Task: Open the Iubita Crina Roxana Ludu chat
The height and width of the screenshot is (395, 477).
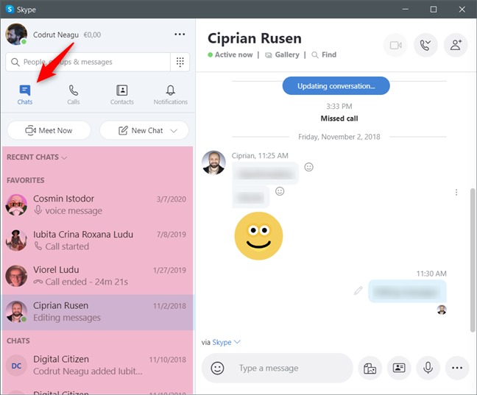Action: point(97,241)
